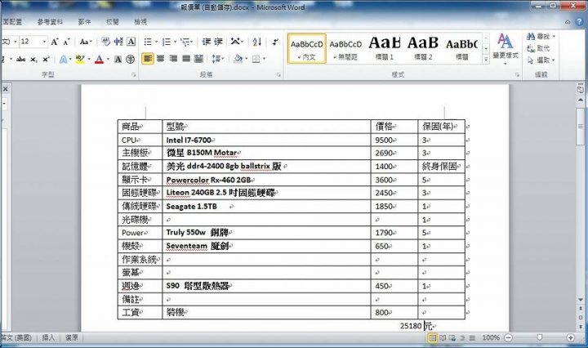588x348 pixels.
Task: Switch to Print Layout view in status bar
Action: (x=433, y=338)
